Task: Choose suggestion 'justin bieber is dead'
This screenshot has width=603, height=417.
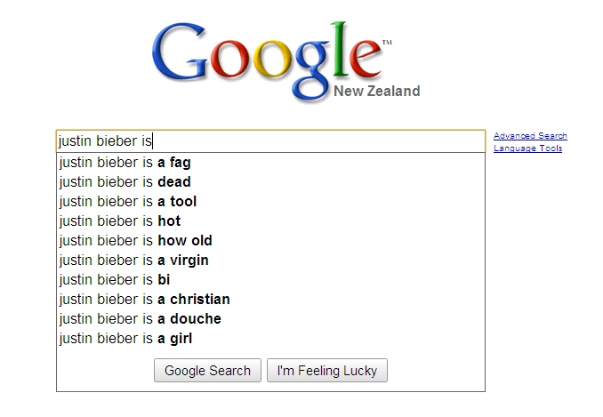Action: pos(125,182)
